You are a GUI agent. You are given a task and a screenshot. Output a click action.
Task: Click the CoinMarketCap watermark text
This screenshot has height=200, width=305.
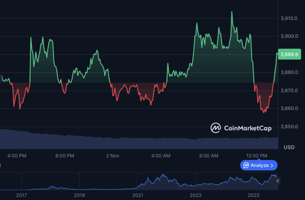click(248, 128)
